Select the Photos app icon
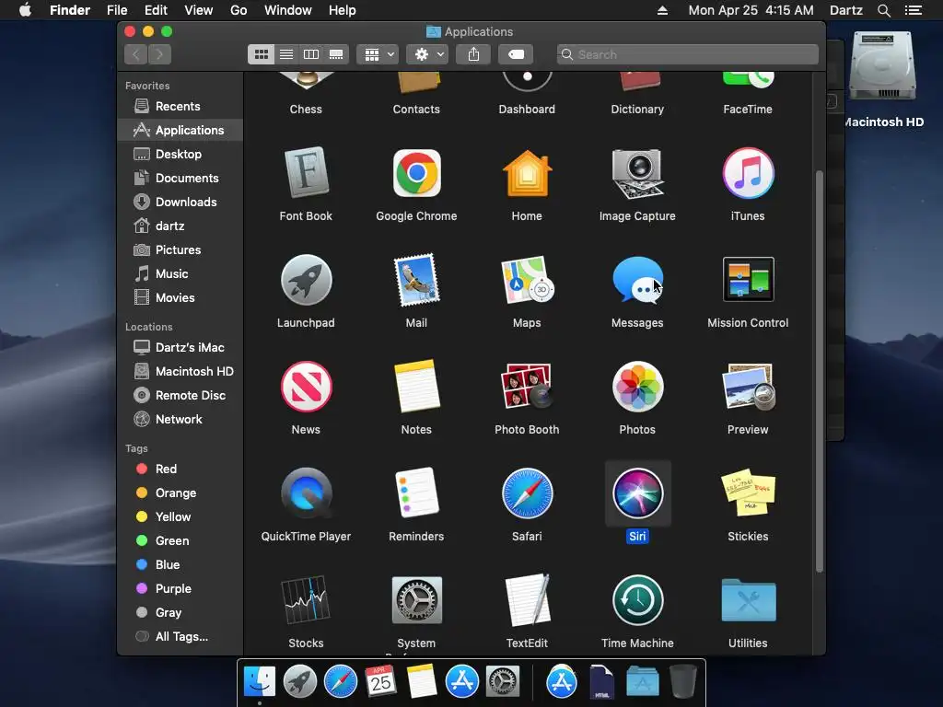The height and width of the screenshot is (707, 943). [637, 387]
